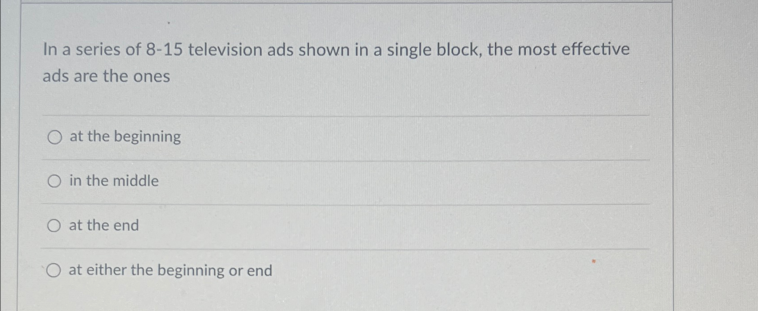
Task: Click the last answer row in the list
Action: point(312,270)
